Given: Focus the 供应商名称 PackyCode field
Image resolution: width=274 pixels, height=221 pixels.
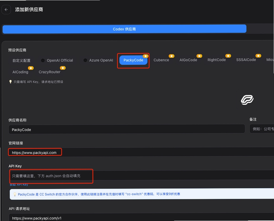Looking at the screenshot, I should [127, 129].
